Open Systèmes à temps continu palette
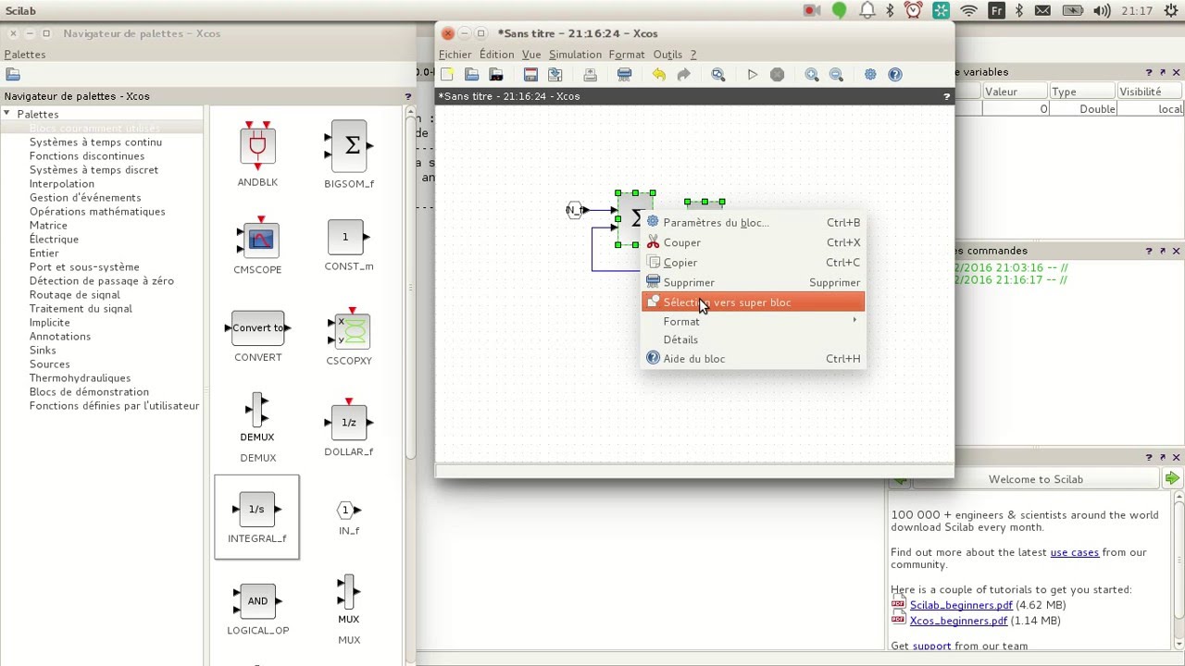The width and height of the screenshot is (1185, 666). pos(95,142)
